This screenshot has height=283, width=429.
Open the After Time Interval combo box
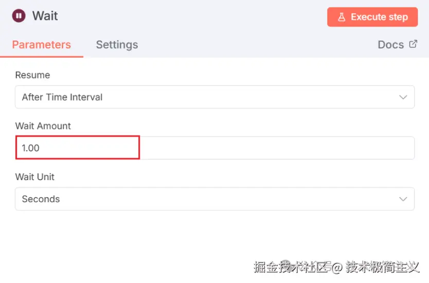pos(206,97)
